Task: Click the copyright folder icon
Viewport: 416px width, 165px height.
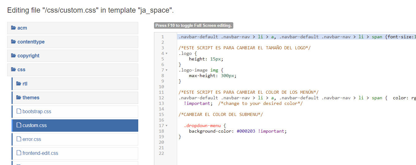Action: point(14,56)
